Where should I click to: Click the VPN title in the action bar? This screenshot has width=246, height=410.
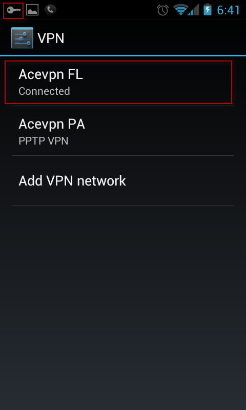51,38
